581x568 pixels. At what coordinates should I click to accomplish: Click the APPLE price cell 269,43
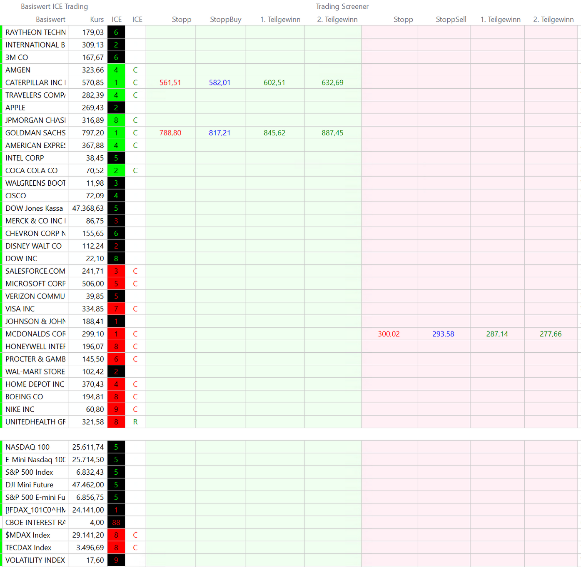click(93, 108)
